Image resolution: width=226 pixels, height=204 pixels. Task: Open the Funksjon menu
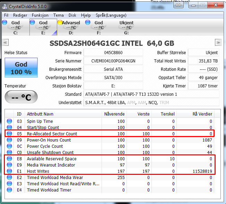pos(40,15)
